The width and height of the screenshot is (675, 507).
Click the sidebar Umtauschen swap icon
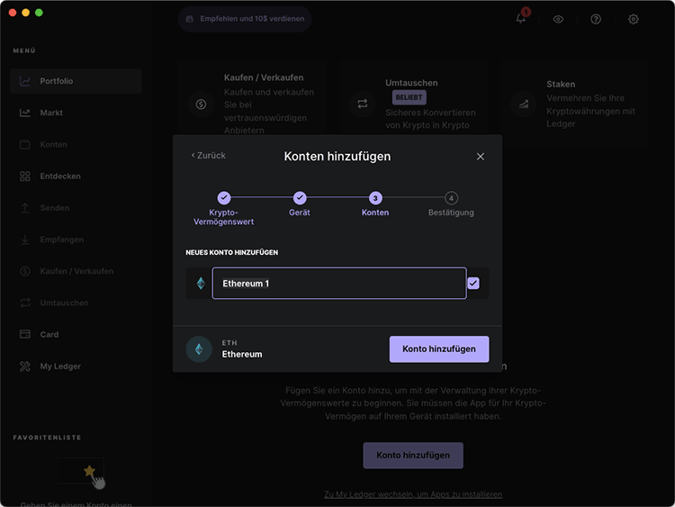(x=25, y=303)
